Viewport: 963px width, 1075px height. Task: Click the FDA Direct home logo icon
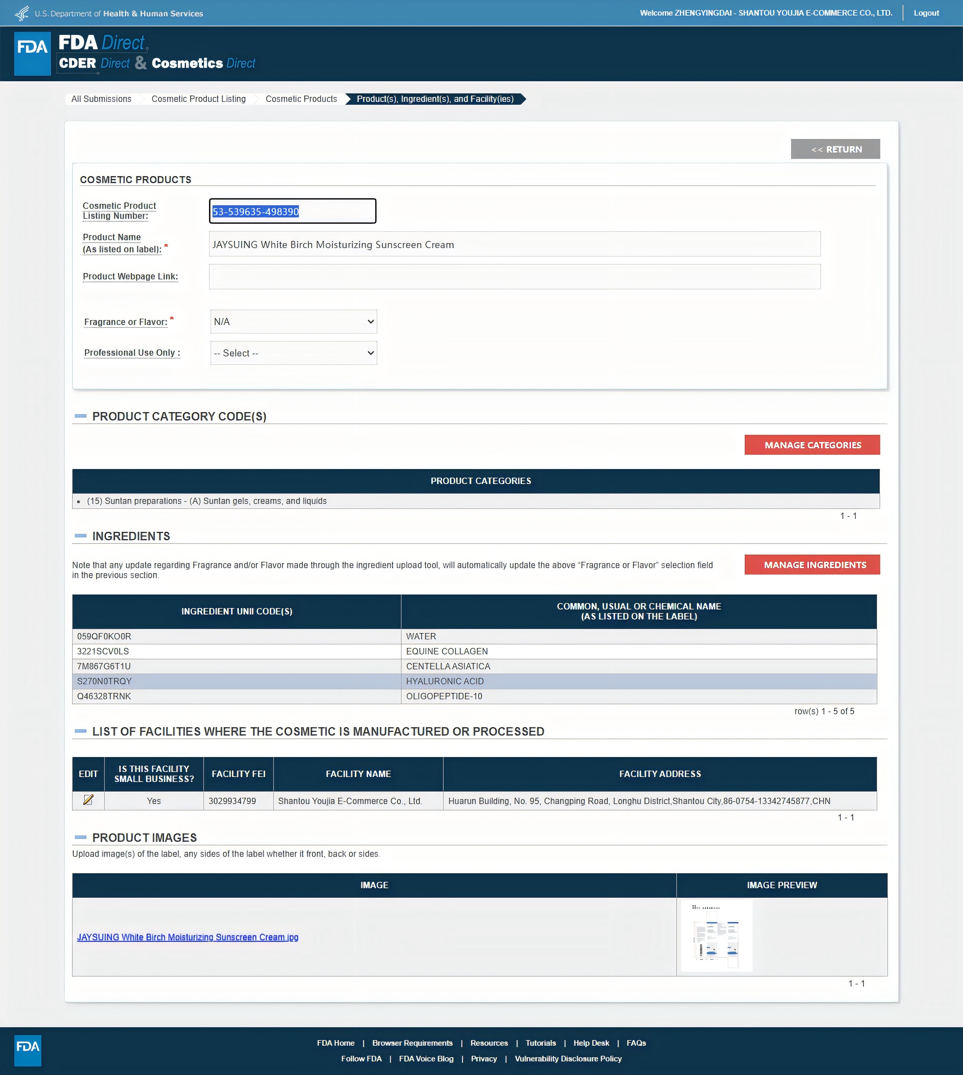[x=32, y=51]
